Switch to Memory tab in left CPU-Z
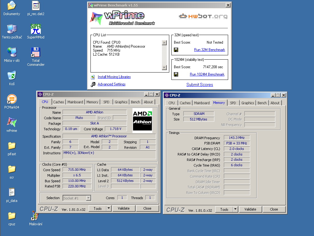 click(x=92, y=102)
